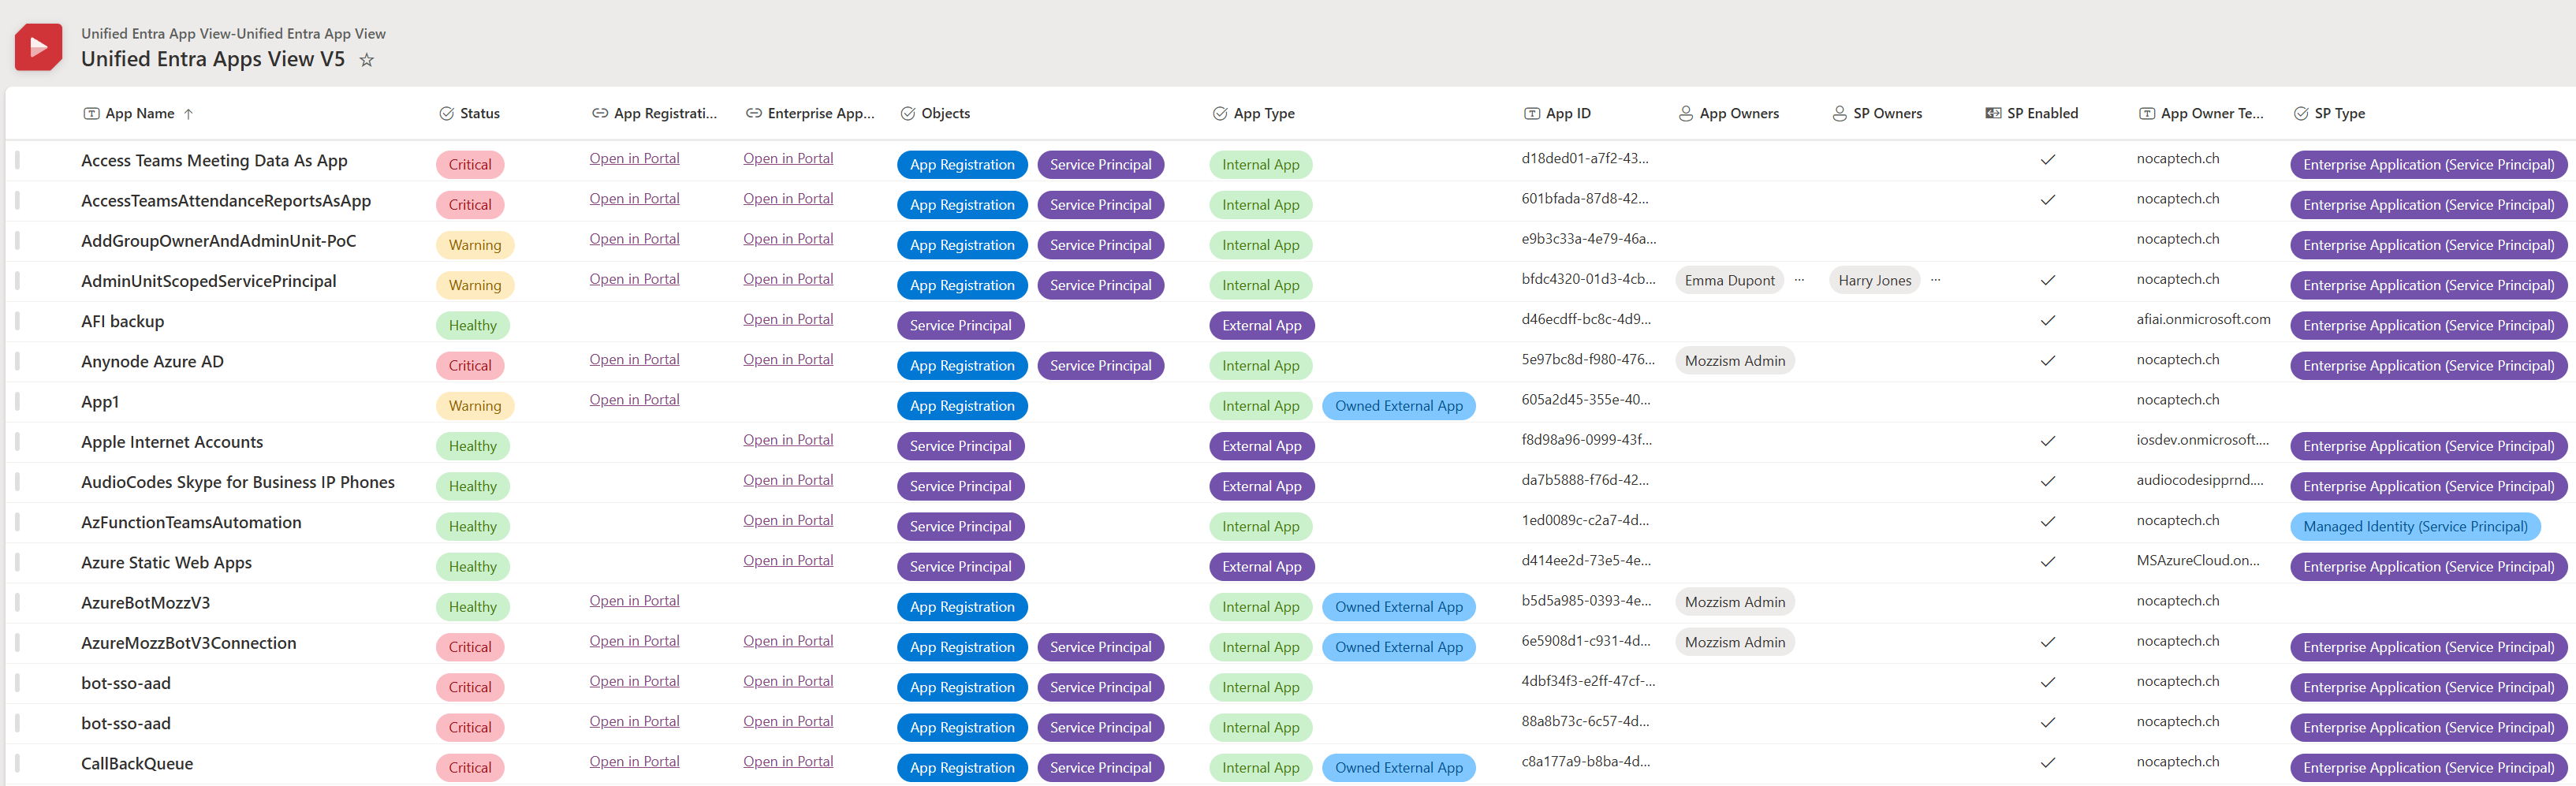Click Service Principal tag for AzFunctionTeamsAutomation
The height and width of the screenshot is (786, 2576).
point(960,527)
